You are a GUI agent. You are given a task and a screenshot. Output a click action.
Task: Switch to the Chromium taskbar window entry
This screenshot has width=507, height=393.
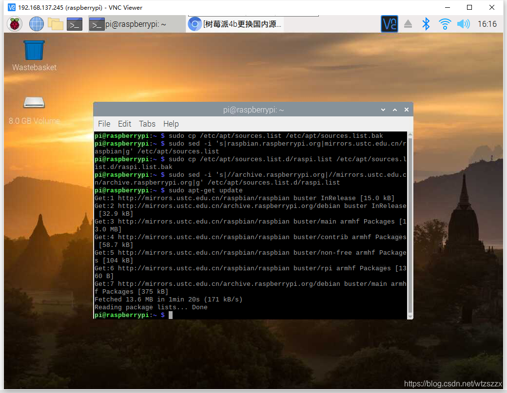(x=236, y=24)
